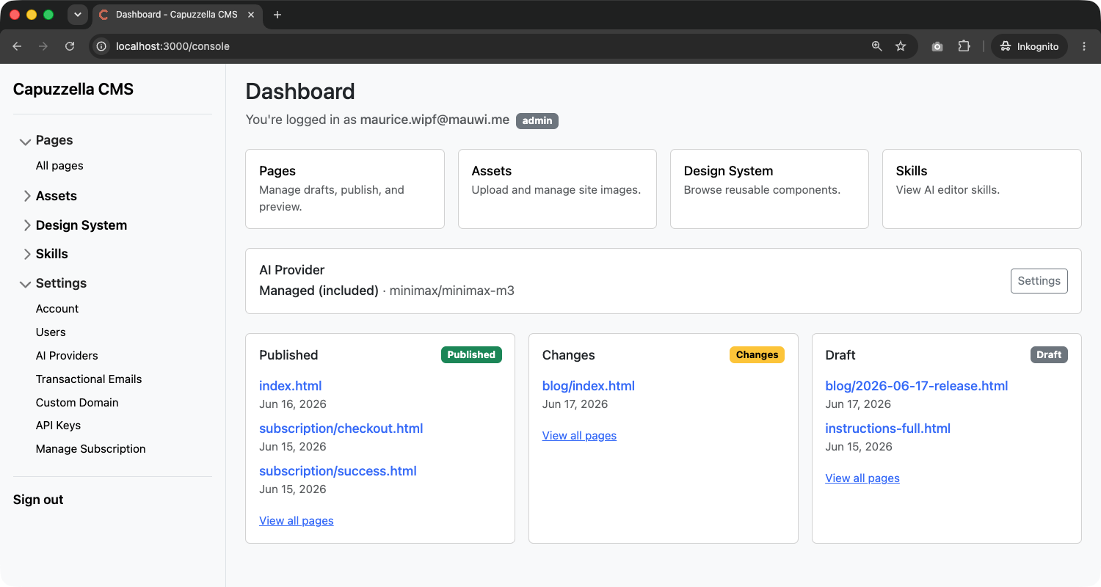Go back with browser back arrow
The image size is (1101, 587).
pyautogui.click(x=18, y=46)
